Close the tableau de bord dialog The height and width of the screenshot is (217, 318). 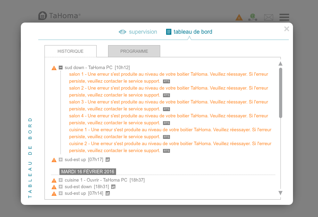point(287,29)
